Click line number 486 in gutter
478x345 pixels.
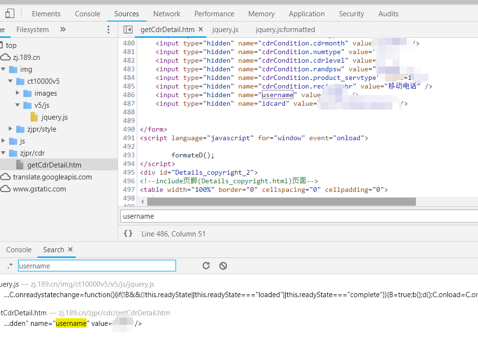[129, 95]
